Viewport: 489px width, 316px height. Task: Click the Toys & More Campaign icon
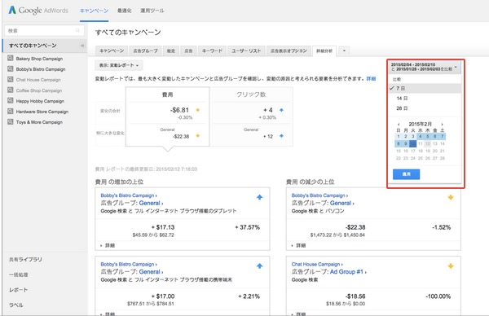[11, 122]
